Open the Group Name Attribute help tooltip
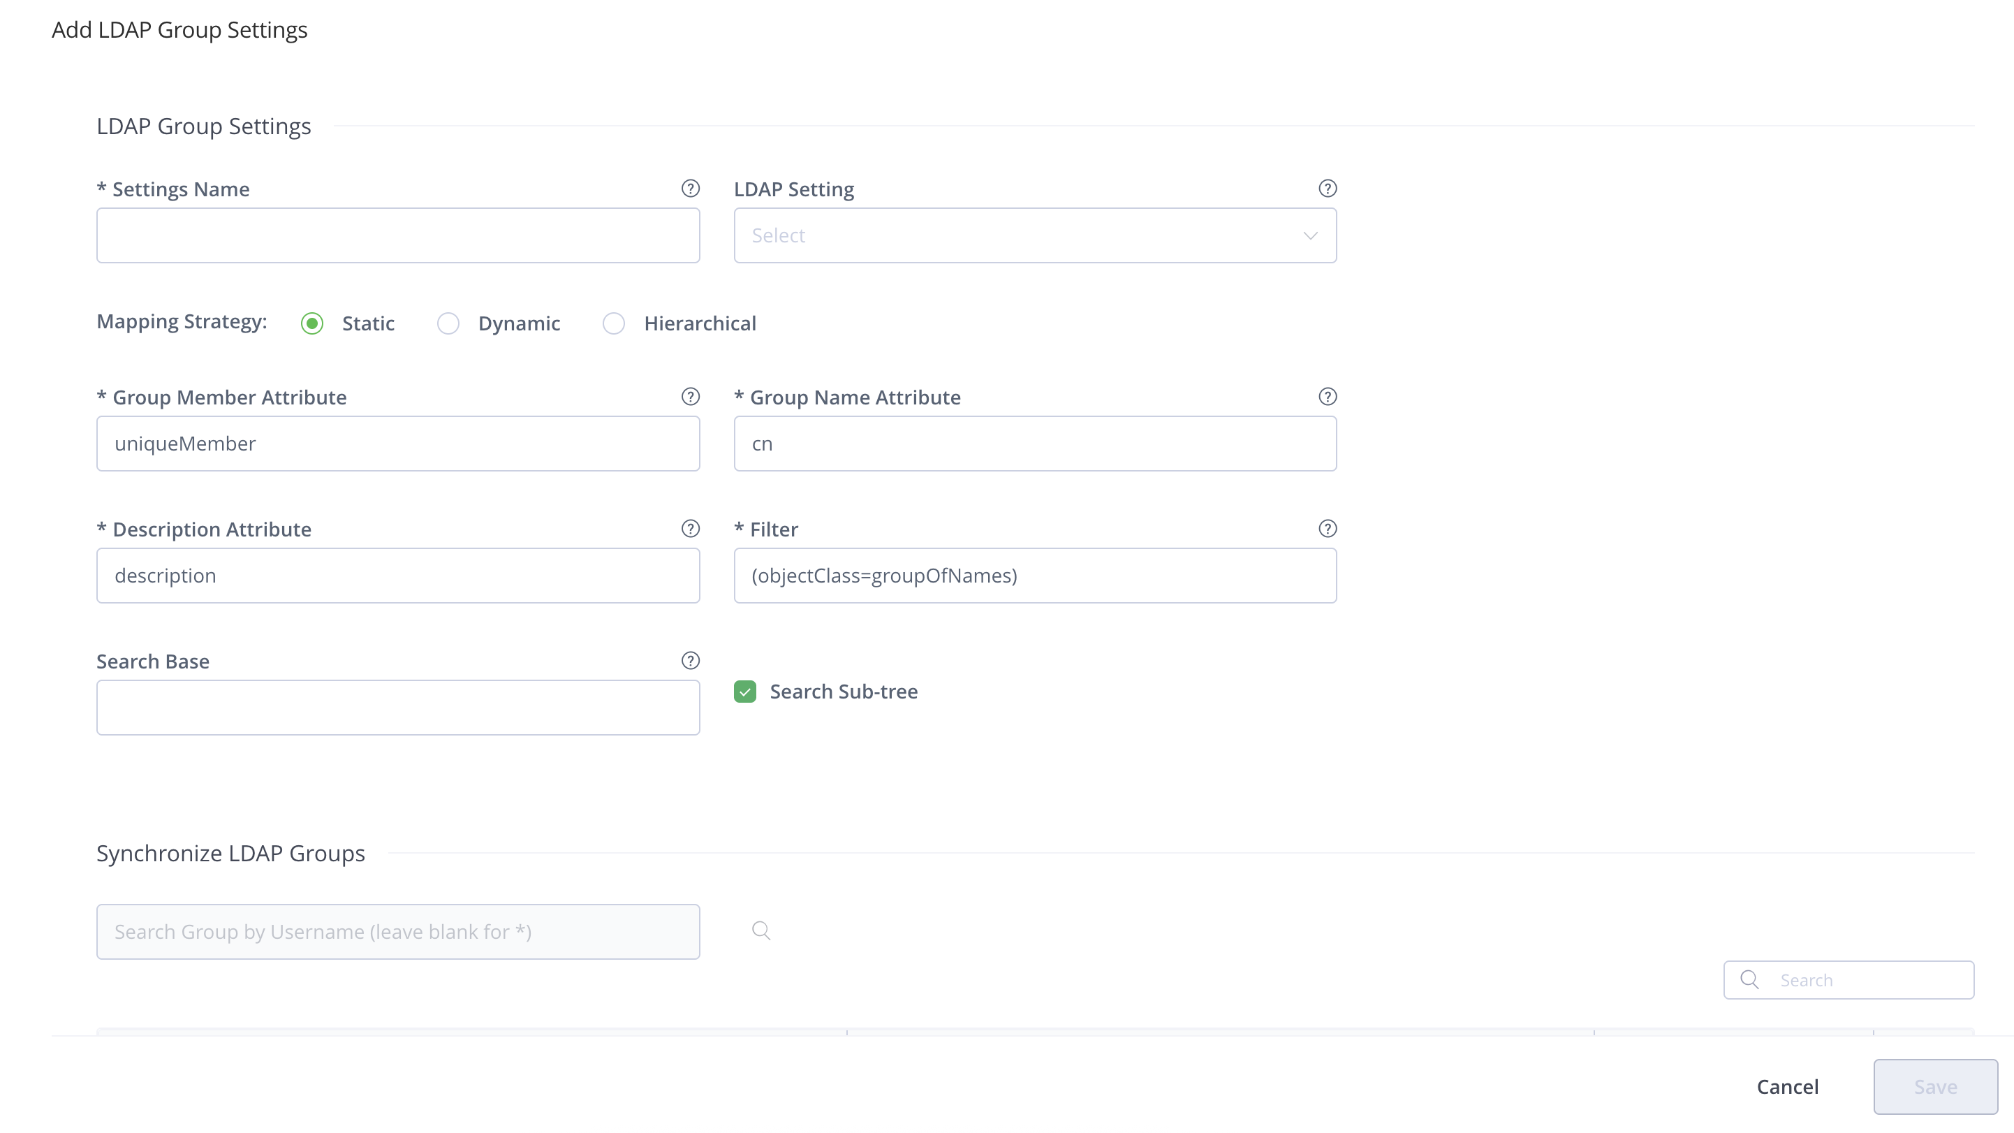Screen dimensions: 2014x1133 (1327, 397)
